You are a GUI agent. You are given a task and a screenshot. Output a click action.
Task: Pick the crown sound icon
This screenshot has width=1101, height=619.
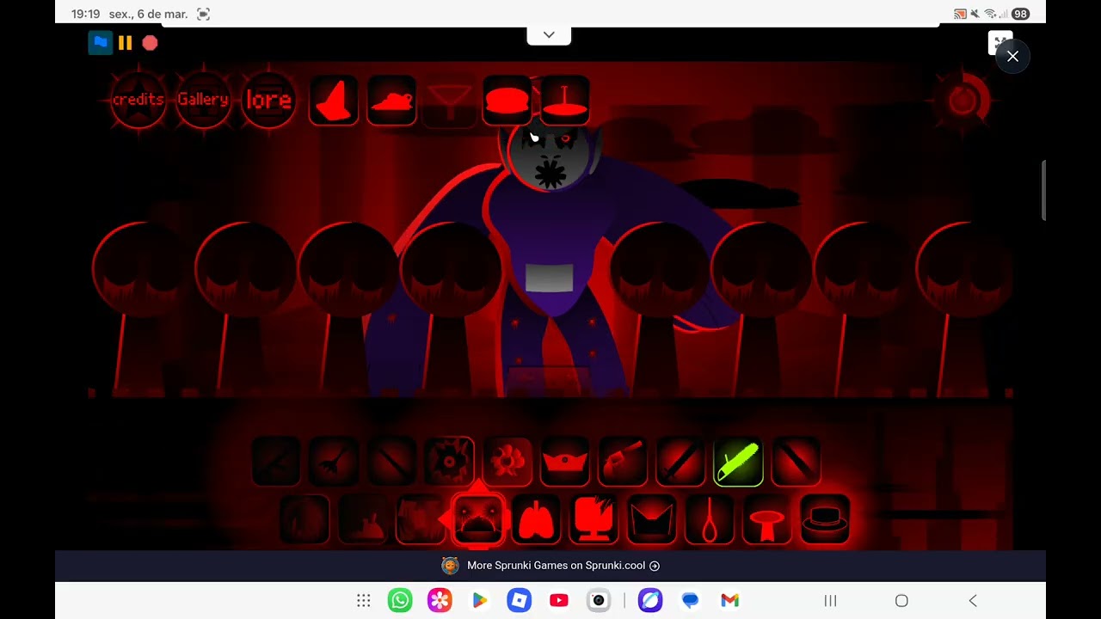565,462
